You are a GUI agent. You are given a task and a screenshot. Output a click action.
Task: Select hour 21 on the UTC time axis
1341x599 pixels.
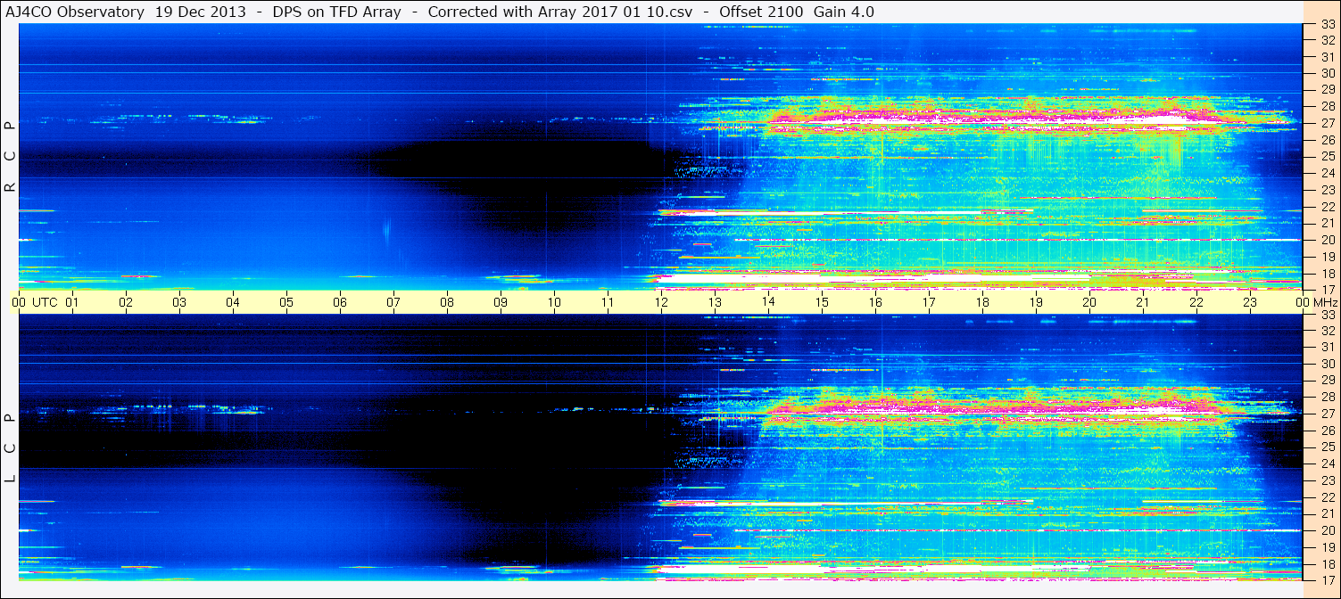(x=1143, y=302)
